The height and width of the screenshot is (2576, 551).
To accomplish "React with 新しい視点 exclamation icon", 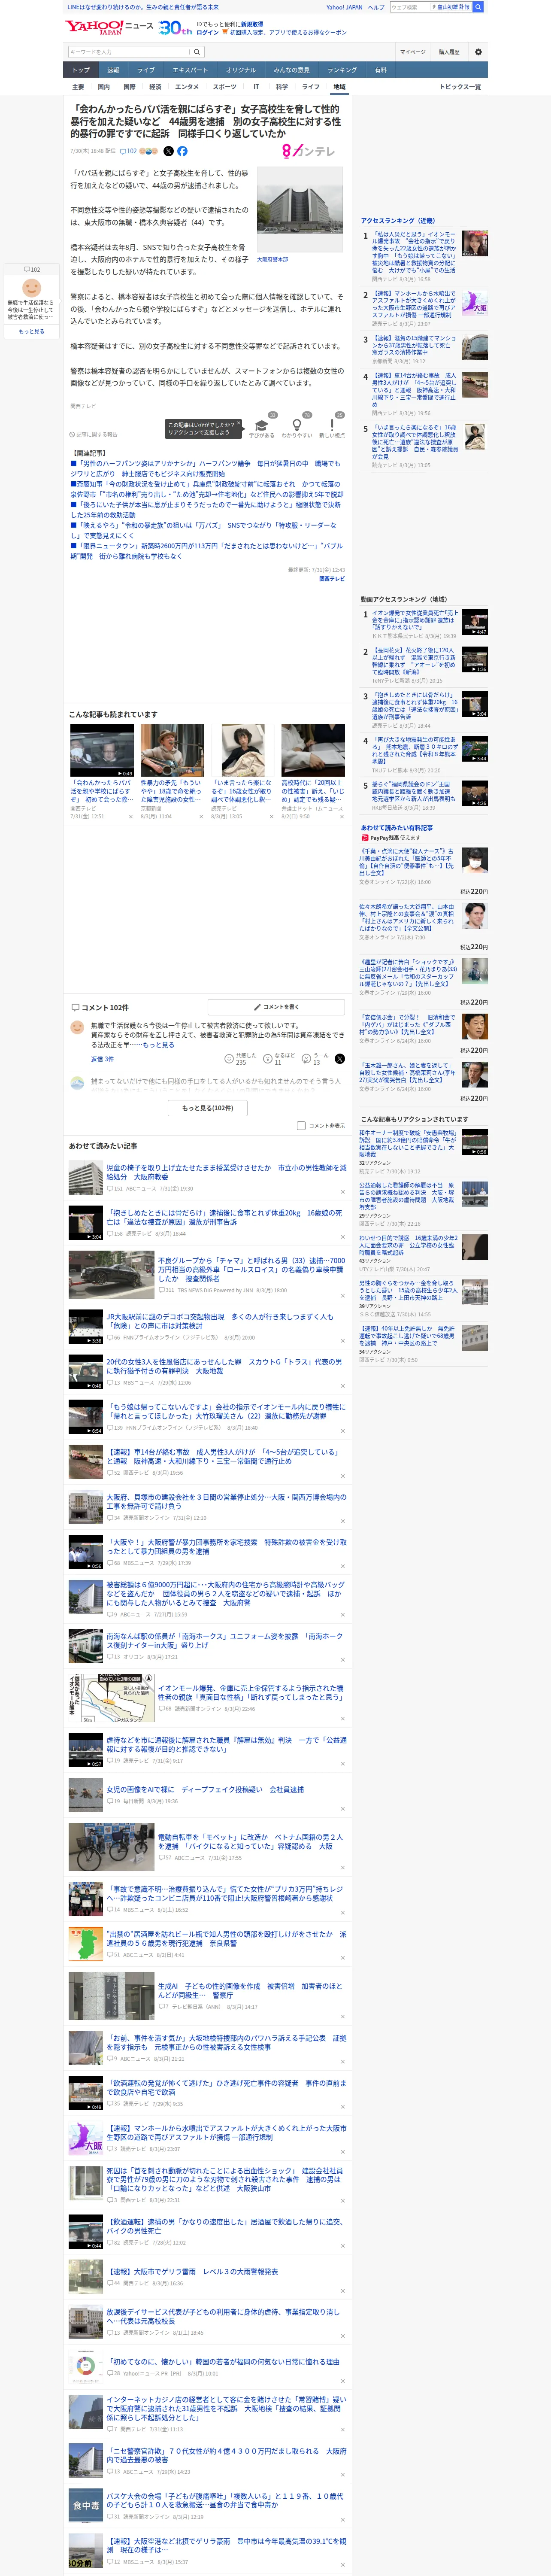I will pos(332,425).
